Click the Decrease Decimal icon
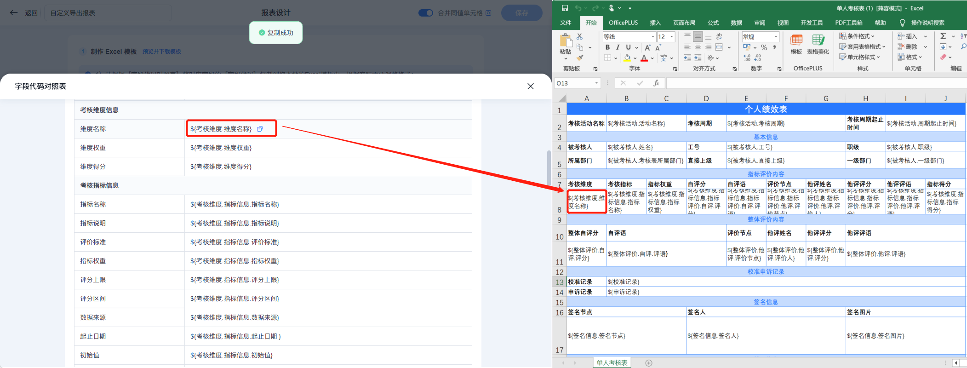 pos(757,58)
